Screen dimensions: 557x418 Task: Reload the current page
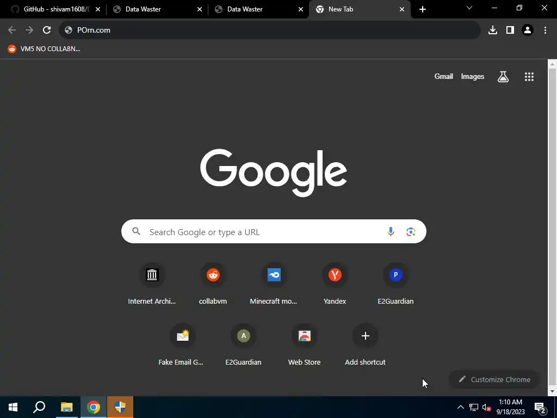[47, 30]
